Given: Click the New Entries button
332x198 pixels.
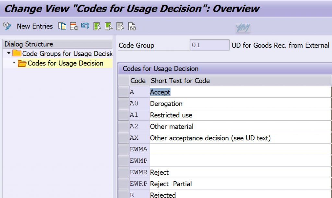Looking at the screenshot, I should [35, 26].
